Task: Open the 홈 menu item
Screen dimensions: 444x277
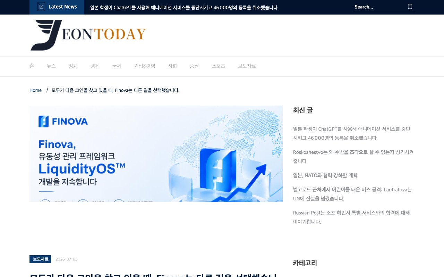Action: (32, 66)
